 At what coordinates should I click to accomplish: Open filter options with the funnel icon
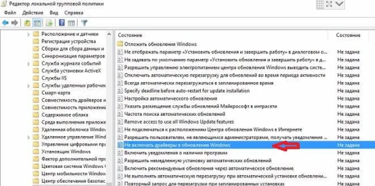pyautogui.click(x=84, y=23)
